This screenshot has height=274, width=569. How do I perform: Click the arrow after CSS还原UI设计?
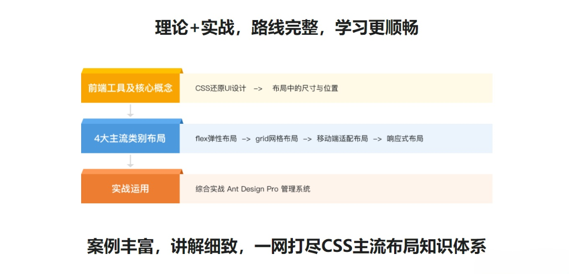tap(258, 89)
